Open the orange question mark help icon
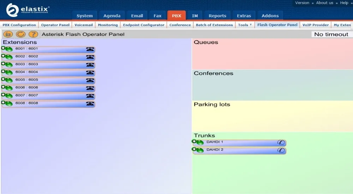Viewport: 353px width, 194px height. pos(33,35)
